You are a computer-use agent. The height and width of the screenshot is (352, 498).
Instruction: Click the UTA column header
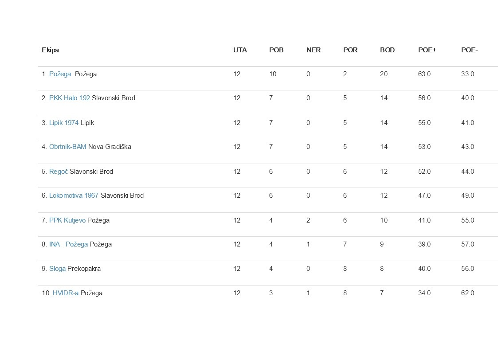click(x=240, y=50)
